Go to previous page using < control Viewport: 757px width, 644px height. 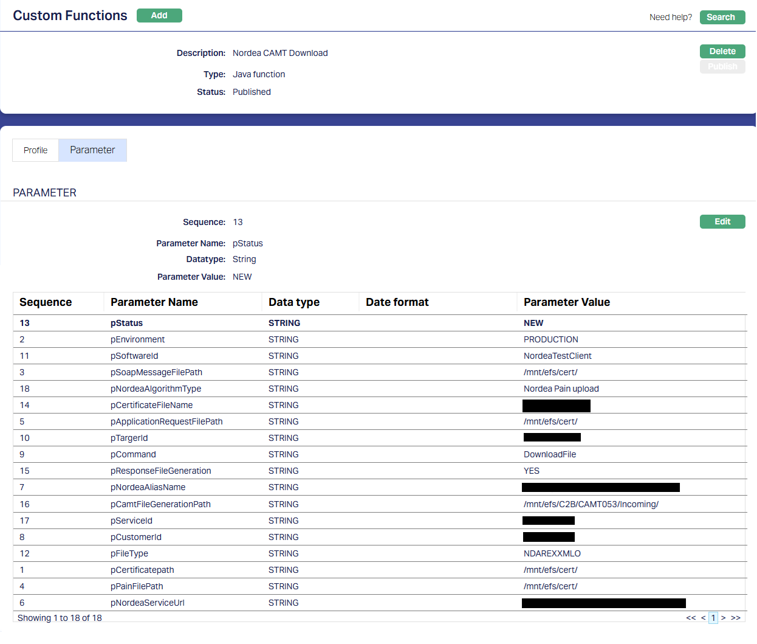click(x=704, y=618)
